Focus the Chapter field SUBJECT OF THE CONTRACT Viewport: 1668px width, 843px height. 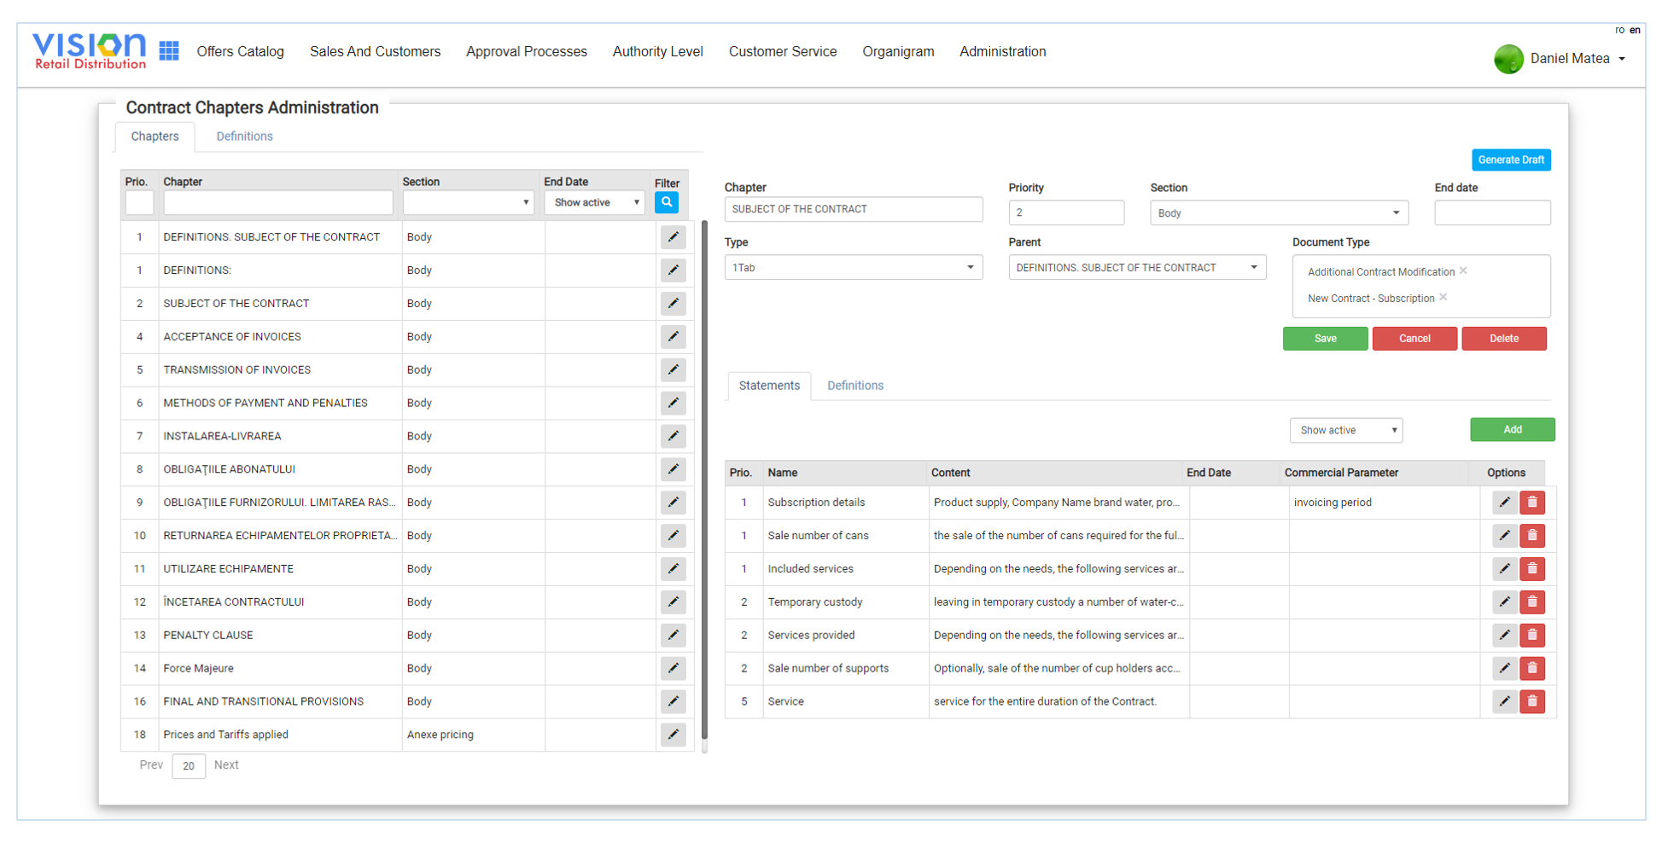pyautogui.click(x=854, y=209)
